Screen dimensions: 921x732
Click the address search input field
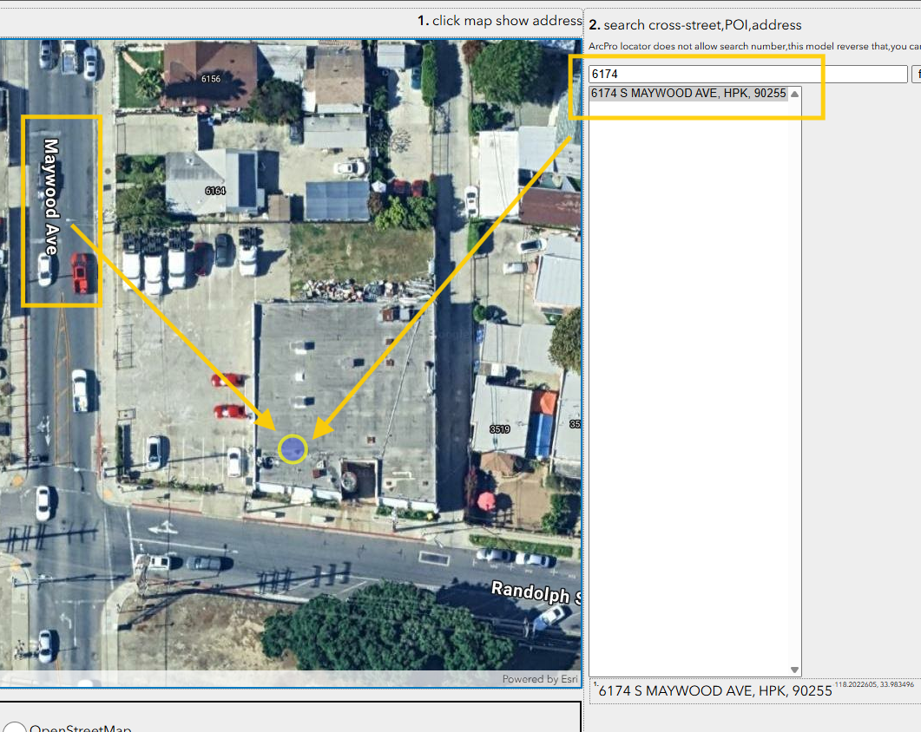(x=747, y=75)
